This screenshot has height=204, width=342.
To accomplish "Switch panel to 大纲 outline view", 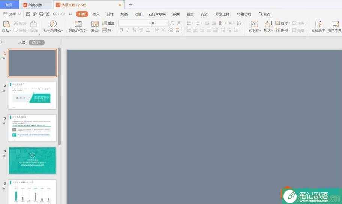I will tap(22, 42).
